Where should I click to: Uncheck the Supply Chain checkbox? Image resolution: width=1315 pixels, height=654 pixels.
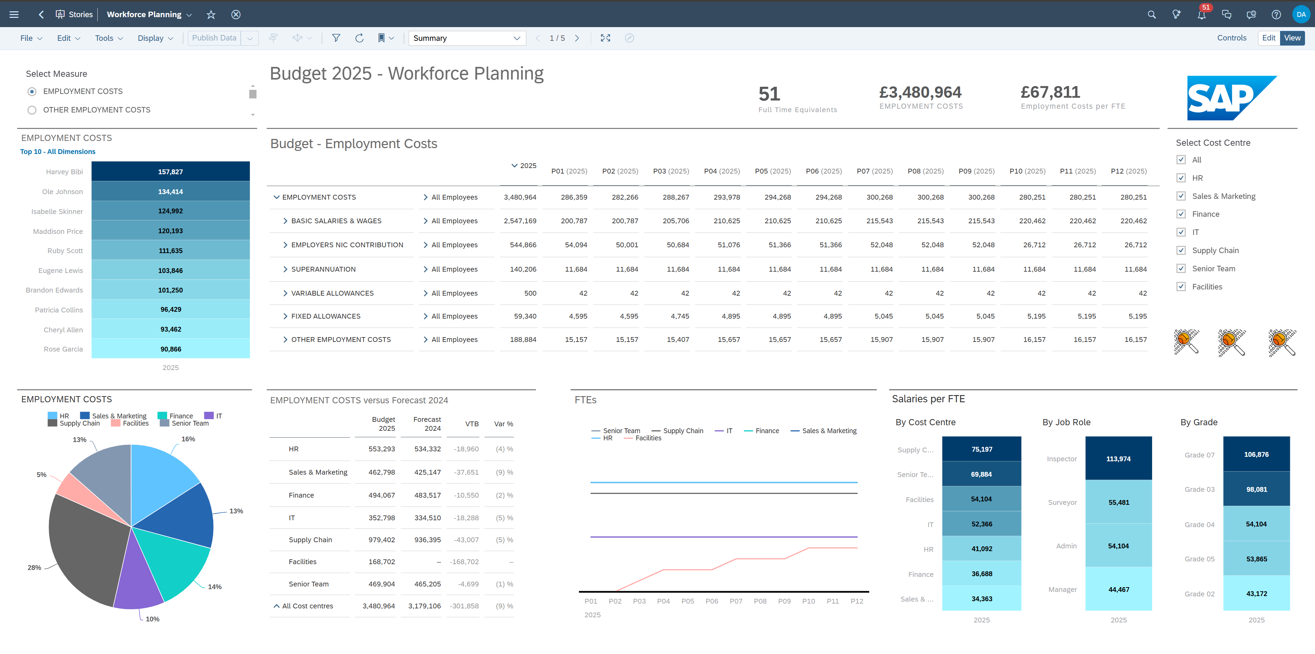pyautogui.click(x=1181, y=250)
